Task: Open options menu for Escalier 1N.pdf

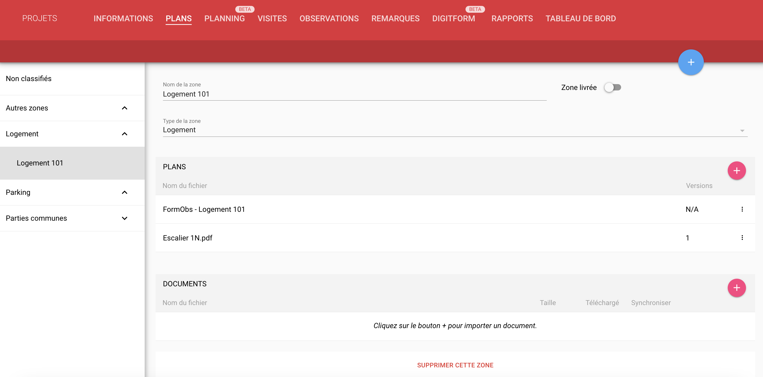Action: (742, 238)
